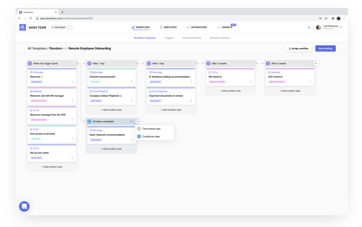Image resolution: width=362 pixels, height=227 pixels.
Task: Click the notifications bell icon
Action: pos(309,28)
